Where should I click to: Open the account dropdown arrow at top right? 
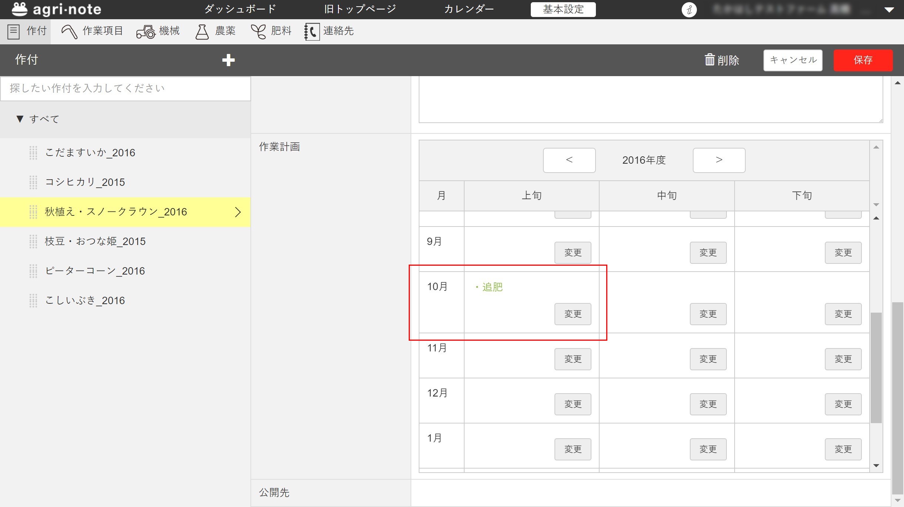[889, 10]
